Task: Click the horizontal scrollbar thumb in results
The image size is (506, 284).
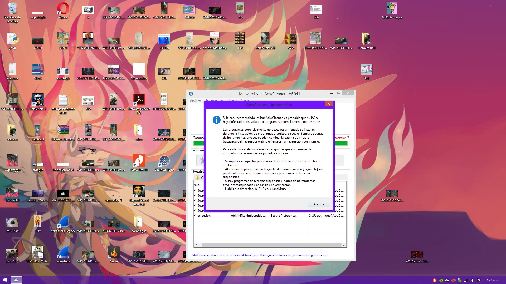Action: [x=271, y=245]
